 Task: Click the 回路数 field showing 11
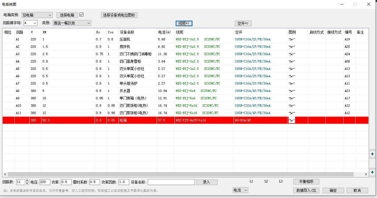(x=21, y=182)
